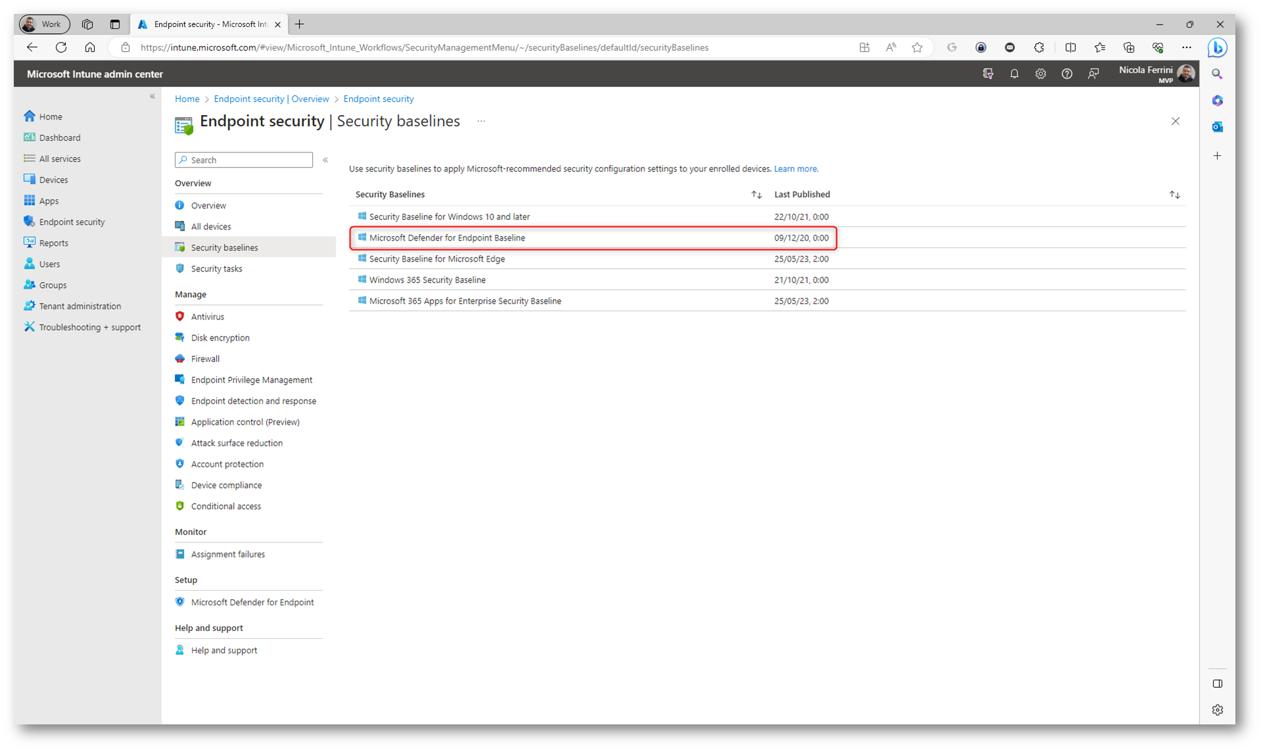Open Attack surface reduction

[x=237, y=442]
